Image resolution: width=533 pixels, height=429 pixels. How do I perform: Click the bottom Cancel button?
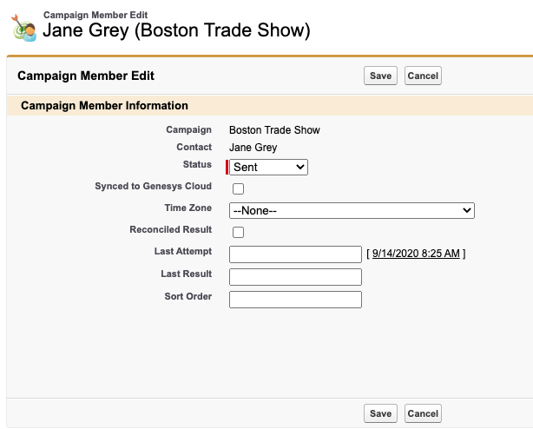pos(423,413)
